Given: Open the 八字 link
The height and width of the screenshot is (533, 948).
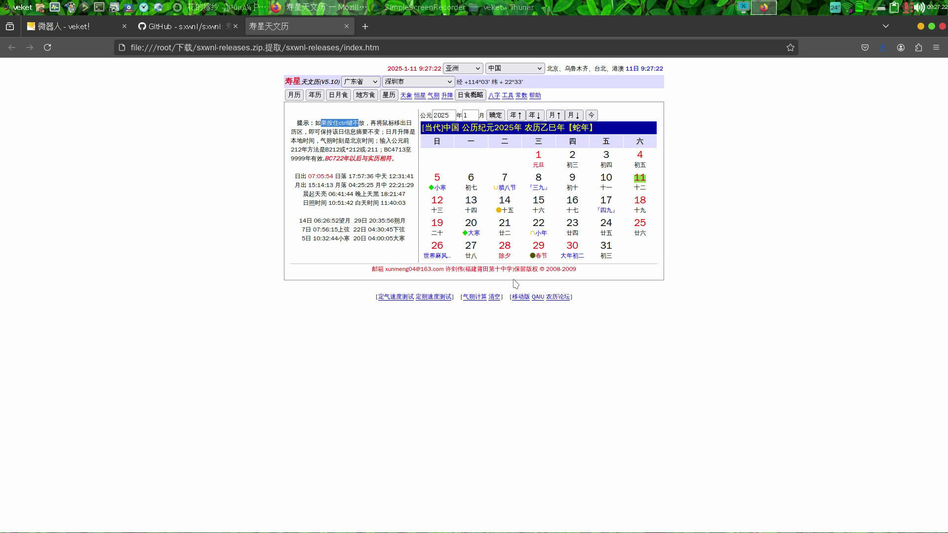Looking at the screenshot, I should click(494, 95).
